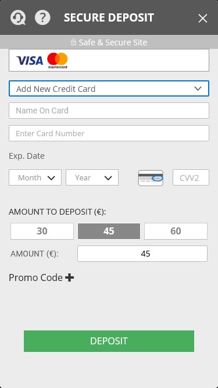Click the custom Amount field showing 45
This screenshot has width=218, height=388.
pyautogui.click(x=142, y=254)
